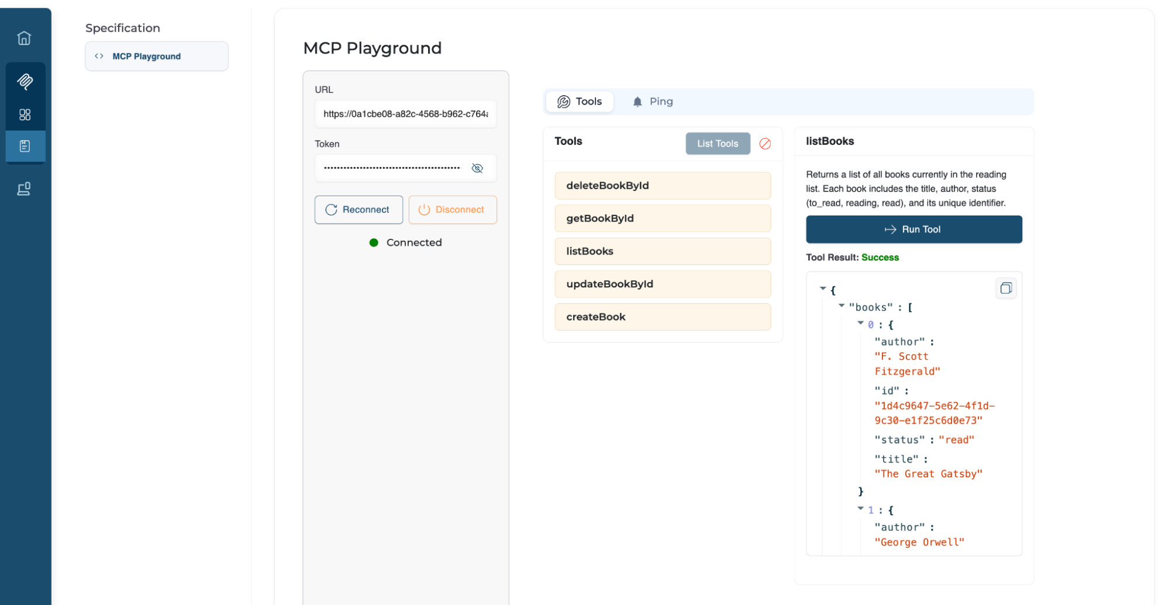This screenshot has height=605, width=1169.
Task: Open the grid apps icon in sidebar
Action: [x=25, y=114]
